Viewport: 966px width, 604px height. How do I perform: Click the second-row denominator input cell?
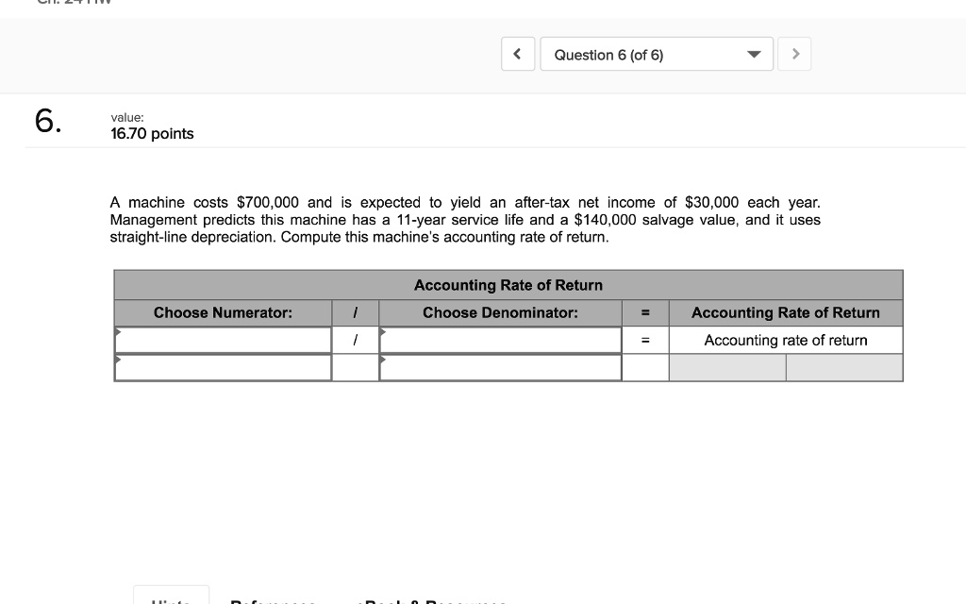500,368
